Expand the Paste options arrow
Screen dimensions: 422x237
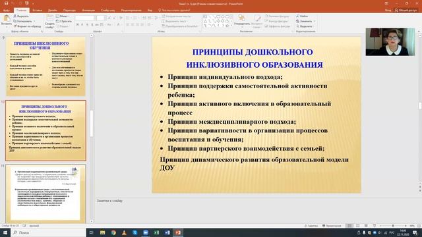point(7,27)
